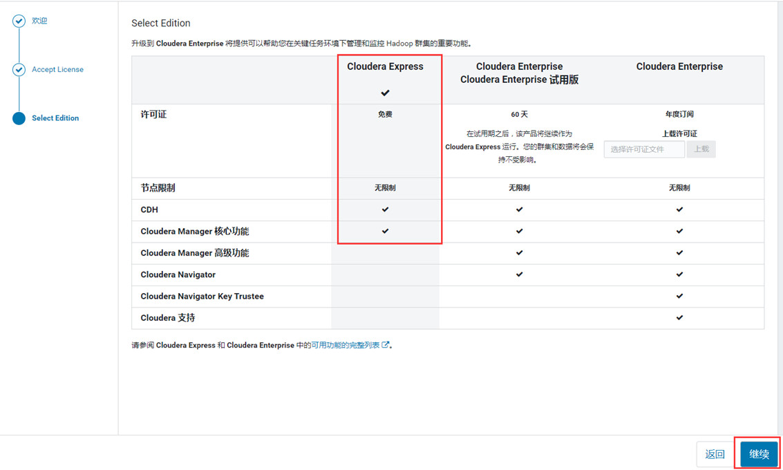Click the 年度订阅 license value
Image resolution: width=783 pixels, height=470 pixels.
point(679,114)
